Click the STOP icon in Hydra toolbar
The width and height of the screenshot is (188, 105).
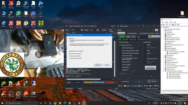pos(157,86)
